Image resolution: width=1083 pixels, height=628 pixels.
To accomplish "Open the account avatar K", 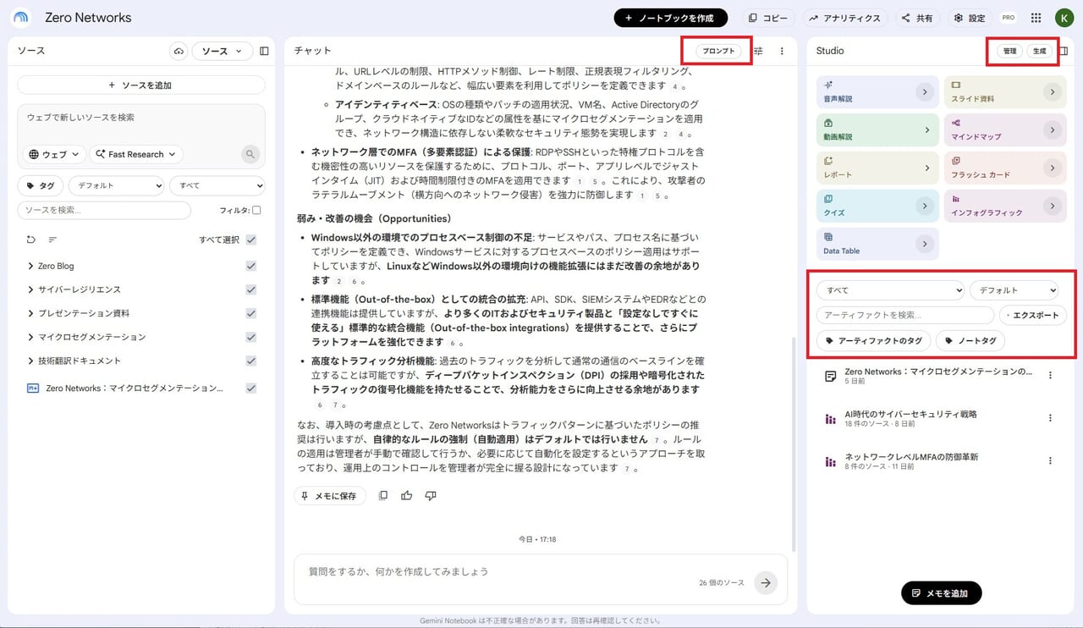I will point(1064,18).
